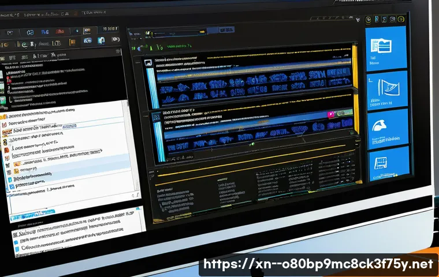
Task: Click the red-lettered icon in the top-left toolbar
Action: tap(59, 32)
